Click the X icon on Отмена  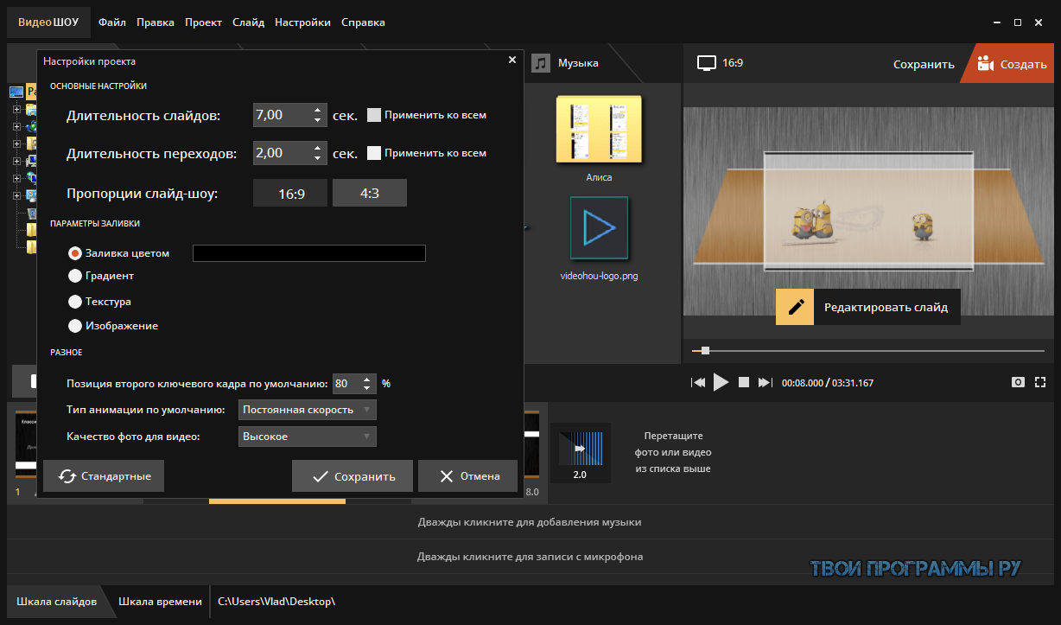coord(446,476)
